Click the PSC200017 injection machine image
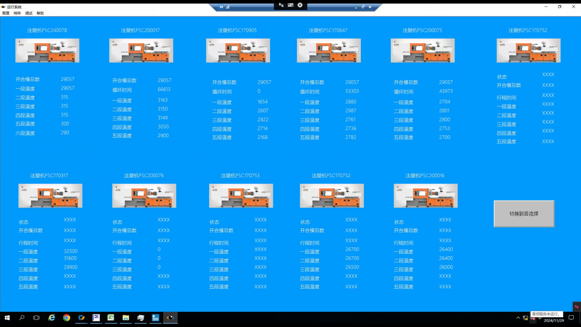The image size is (581, 327). (141, 50)
